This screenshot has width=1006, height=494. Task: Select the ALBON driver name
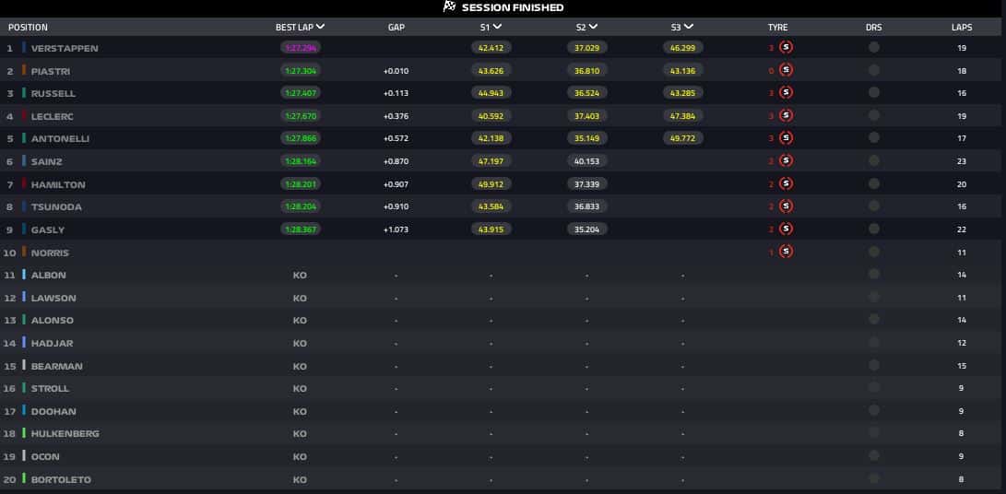coord(49,276)
